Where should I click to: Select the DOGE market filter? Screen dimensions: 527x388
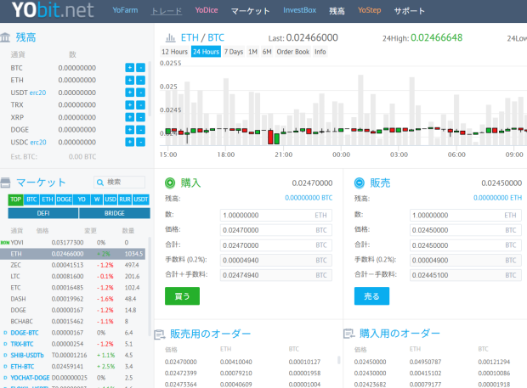64,200
